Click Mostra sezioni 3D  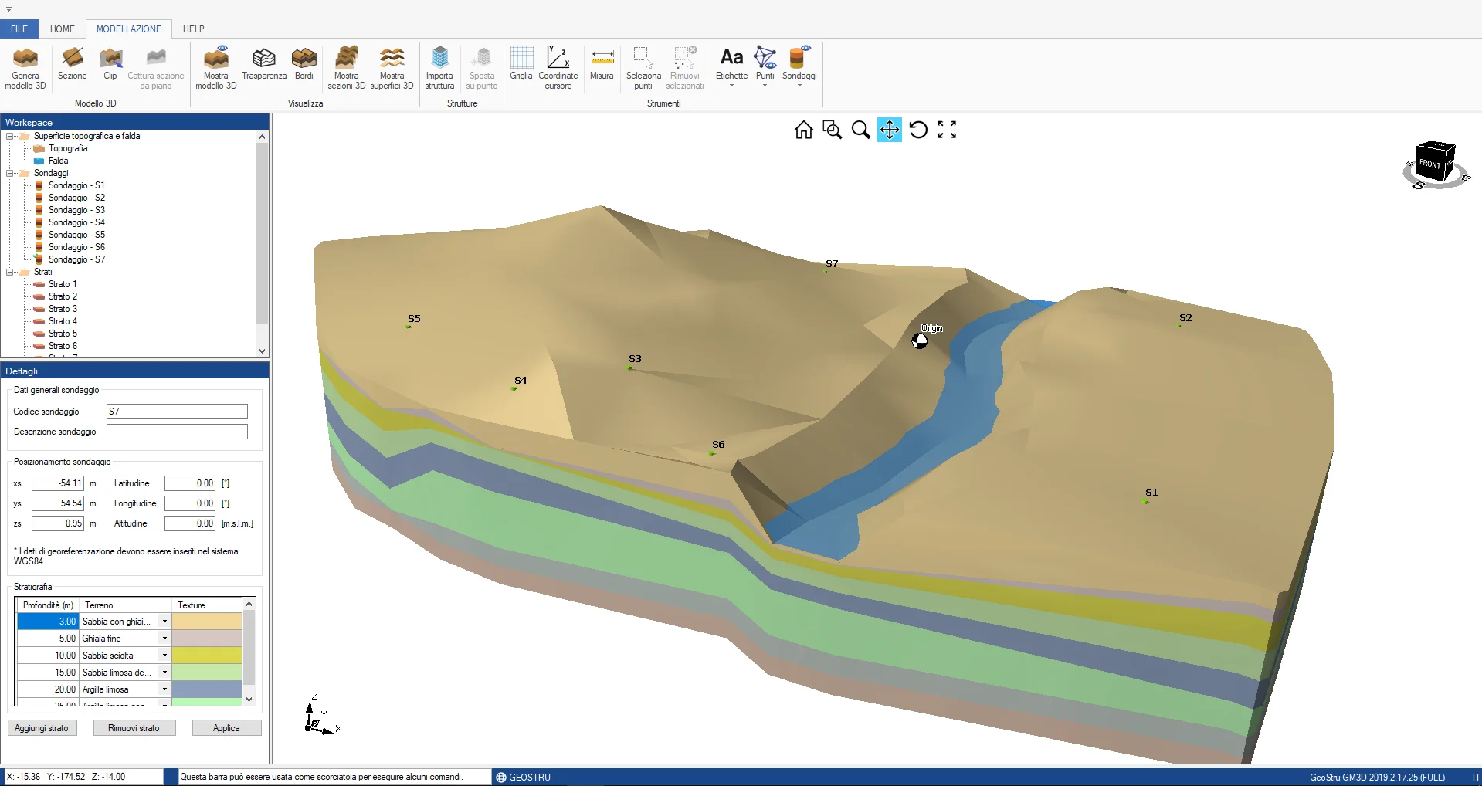pos(347,69)
